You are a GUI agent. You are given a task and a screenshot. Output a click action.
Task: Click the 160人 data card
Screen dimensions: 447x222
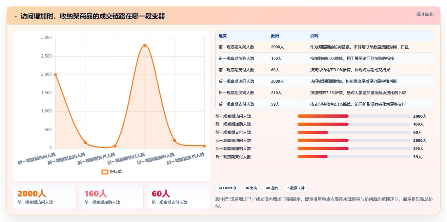click(x=112, y=197)
